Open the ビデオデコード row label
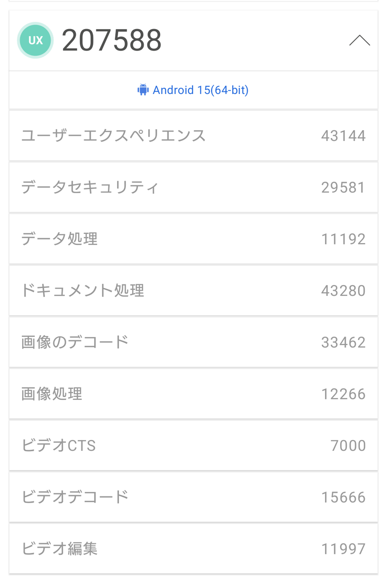The image size is (387, 581). 75,497
